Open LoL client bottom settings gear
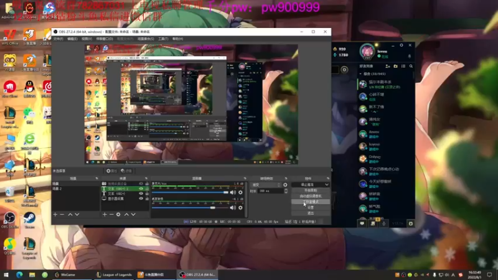This screenshot has height=280, width=498. coord(410,223)
